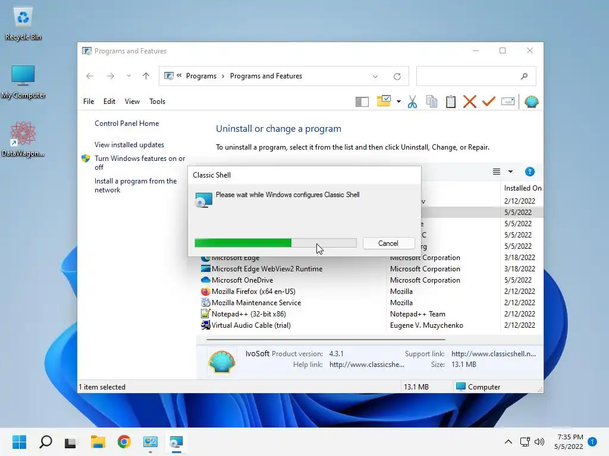
Task: Click the Paste clipboard icon
Action: tap(451, 102)
